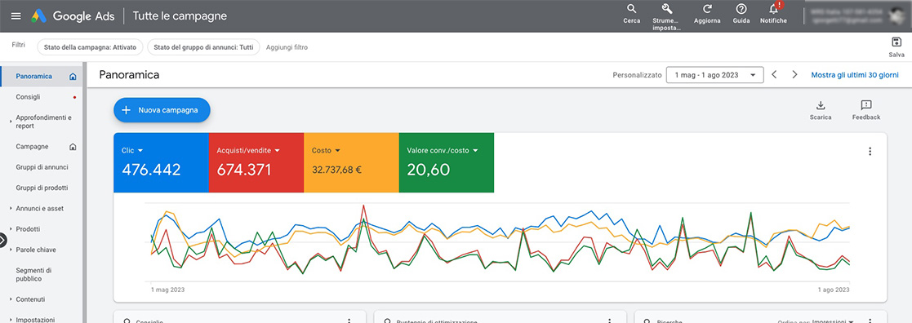The width and height of the screenshot is (912, 323).
Task: Open the Feedback icon
Action: click(866, 105)
